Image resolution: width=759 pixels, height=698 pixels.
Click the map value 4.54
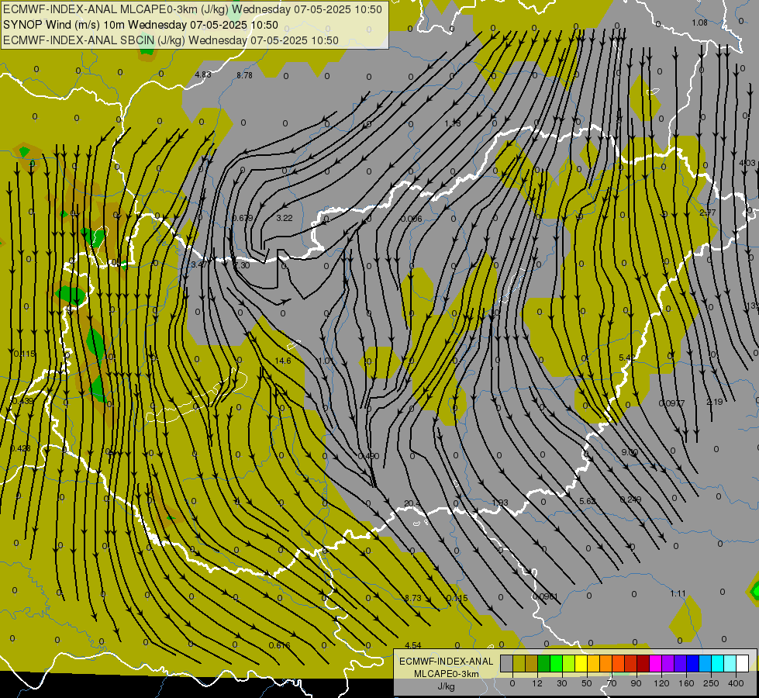(413, 645)
